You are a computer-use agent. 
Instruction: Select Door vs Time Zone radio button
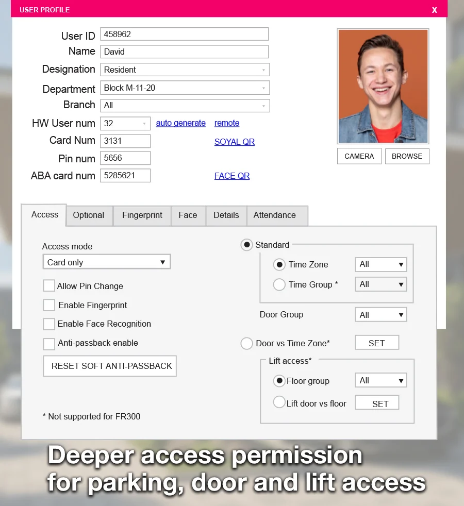click(246, 343)
